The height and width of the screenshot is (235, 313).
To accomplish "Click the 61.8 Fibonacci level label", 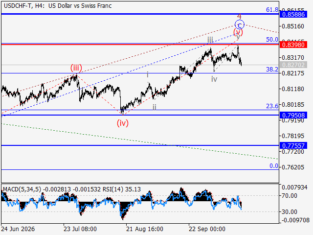I will point(272,9).
